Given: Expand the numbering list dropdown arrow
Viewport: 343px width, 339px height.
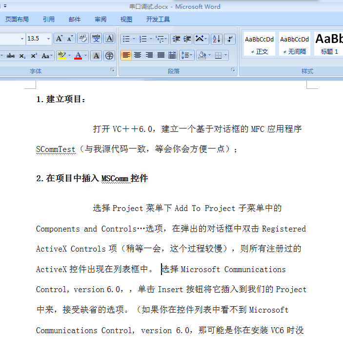Looking at the screenshot, I should 151,39.
